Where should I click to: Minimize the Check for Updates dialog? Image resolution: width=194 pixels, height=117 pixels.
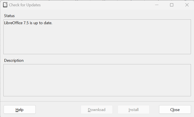coord(157,5)
